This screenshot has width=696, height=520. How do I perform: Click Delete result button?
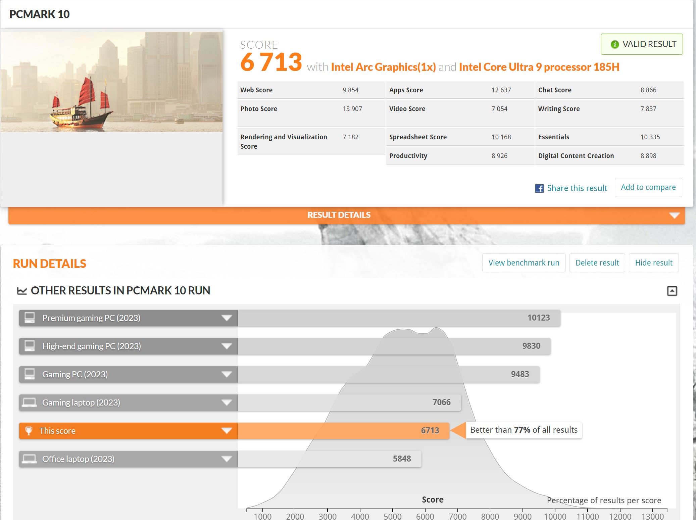[x=597, y=263]
